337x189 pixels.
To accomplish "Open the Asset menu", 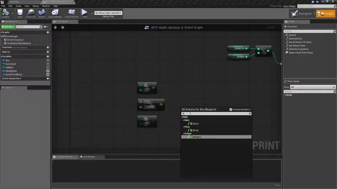I will point(18,6).
